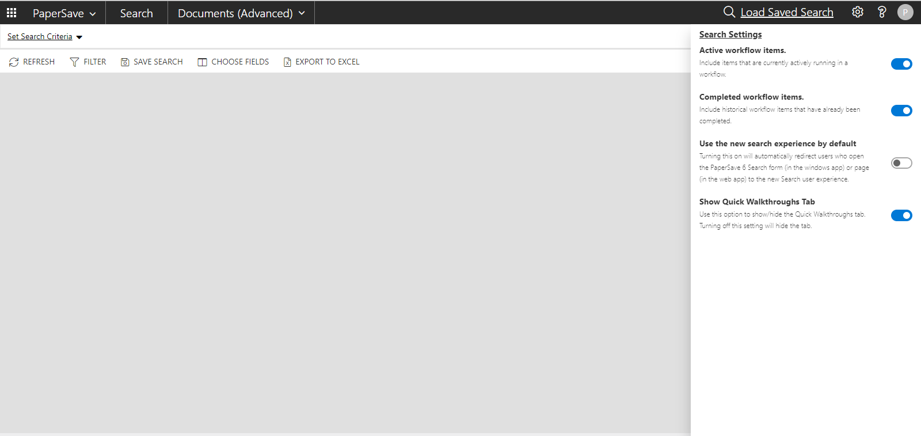Click the Load Saved Search link
This screenshot has height=436, width=921.
point(786,13)
